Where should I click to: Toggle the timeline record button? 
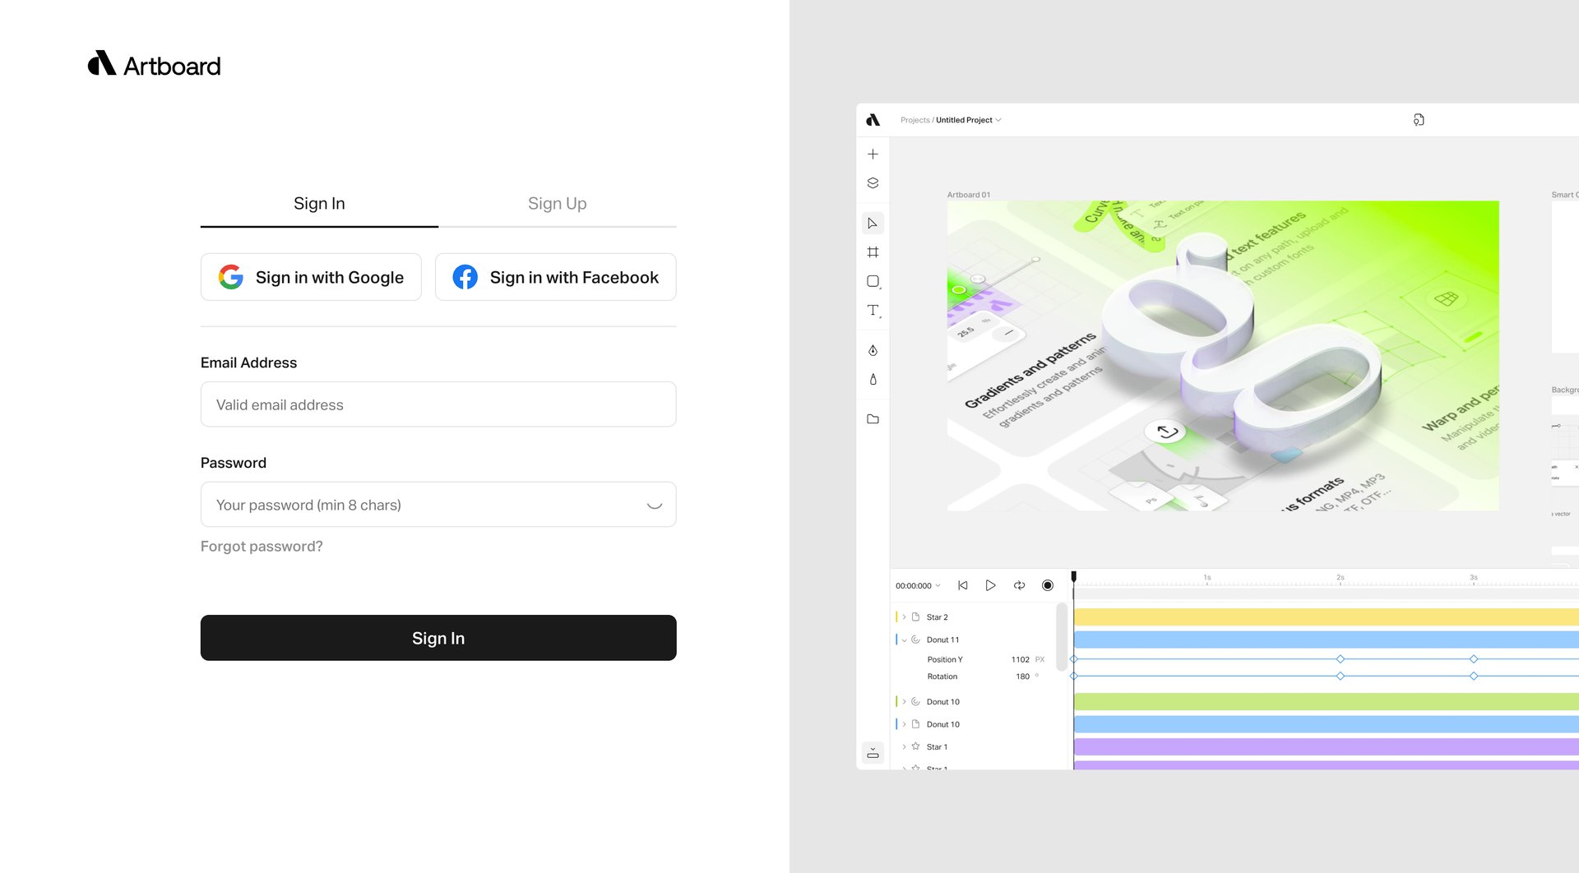(x=1047, y=585)
